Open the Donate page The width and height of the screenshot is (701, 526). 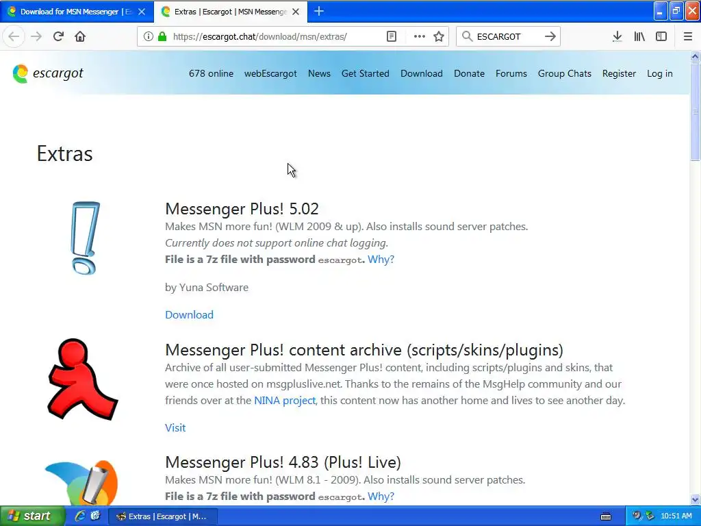coord(469,73)
